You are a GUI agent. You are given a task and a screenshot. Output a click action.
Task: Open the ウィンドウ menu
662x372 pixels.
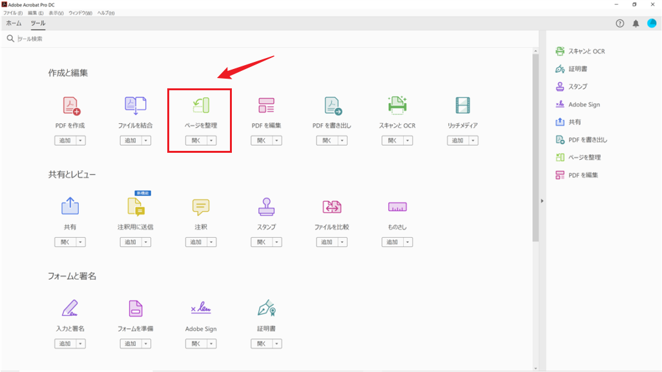click(x=80, y=13)
